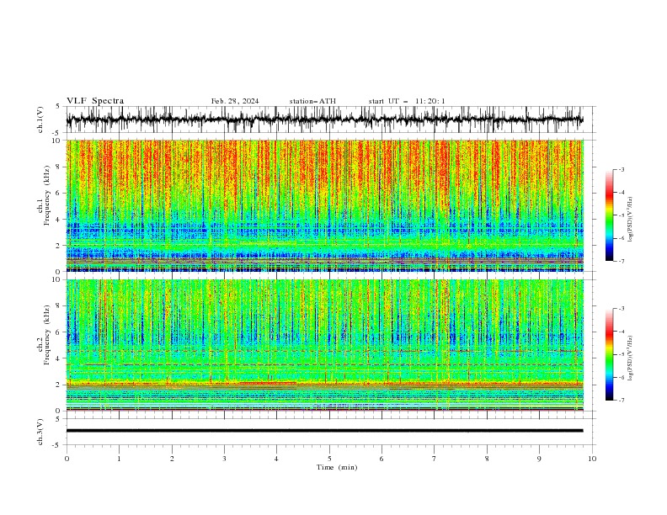Click the "-7" tick on ch.1 color bar
667x515 pixels.
point(621,261)
